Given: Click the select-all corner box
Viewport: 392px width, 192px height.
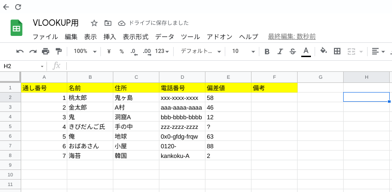Looking at the screenshot, I should pyautogui.click(x=11, y=77).
